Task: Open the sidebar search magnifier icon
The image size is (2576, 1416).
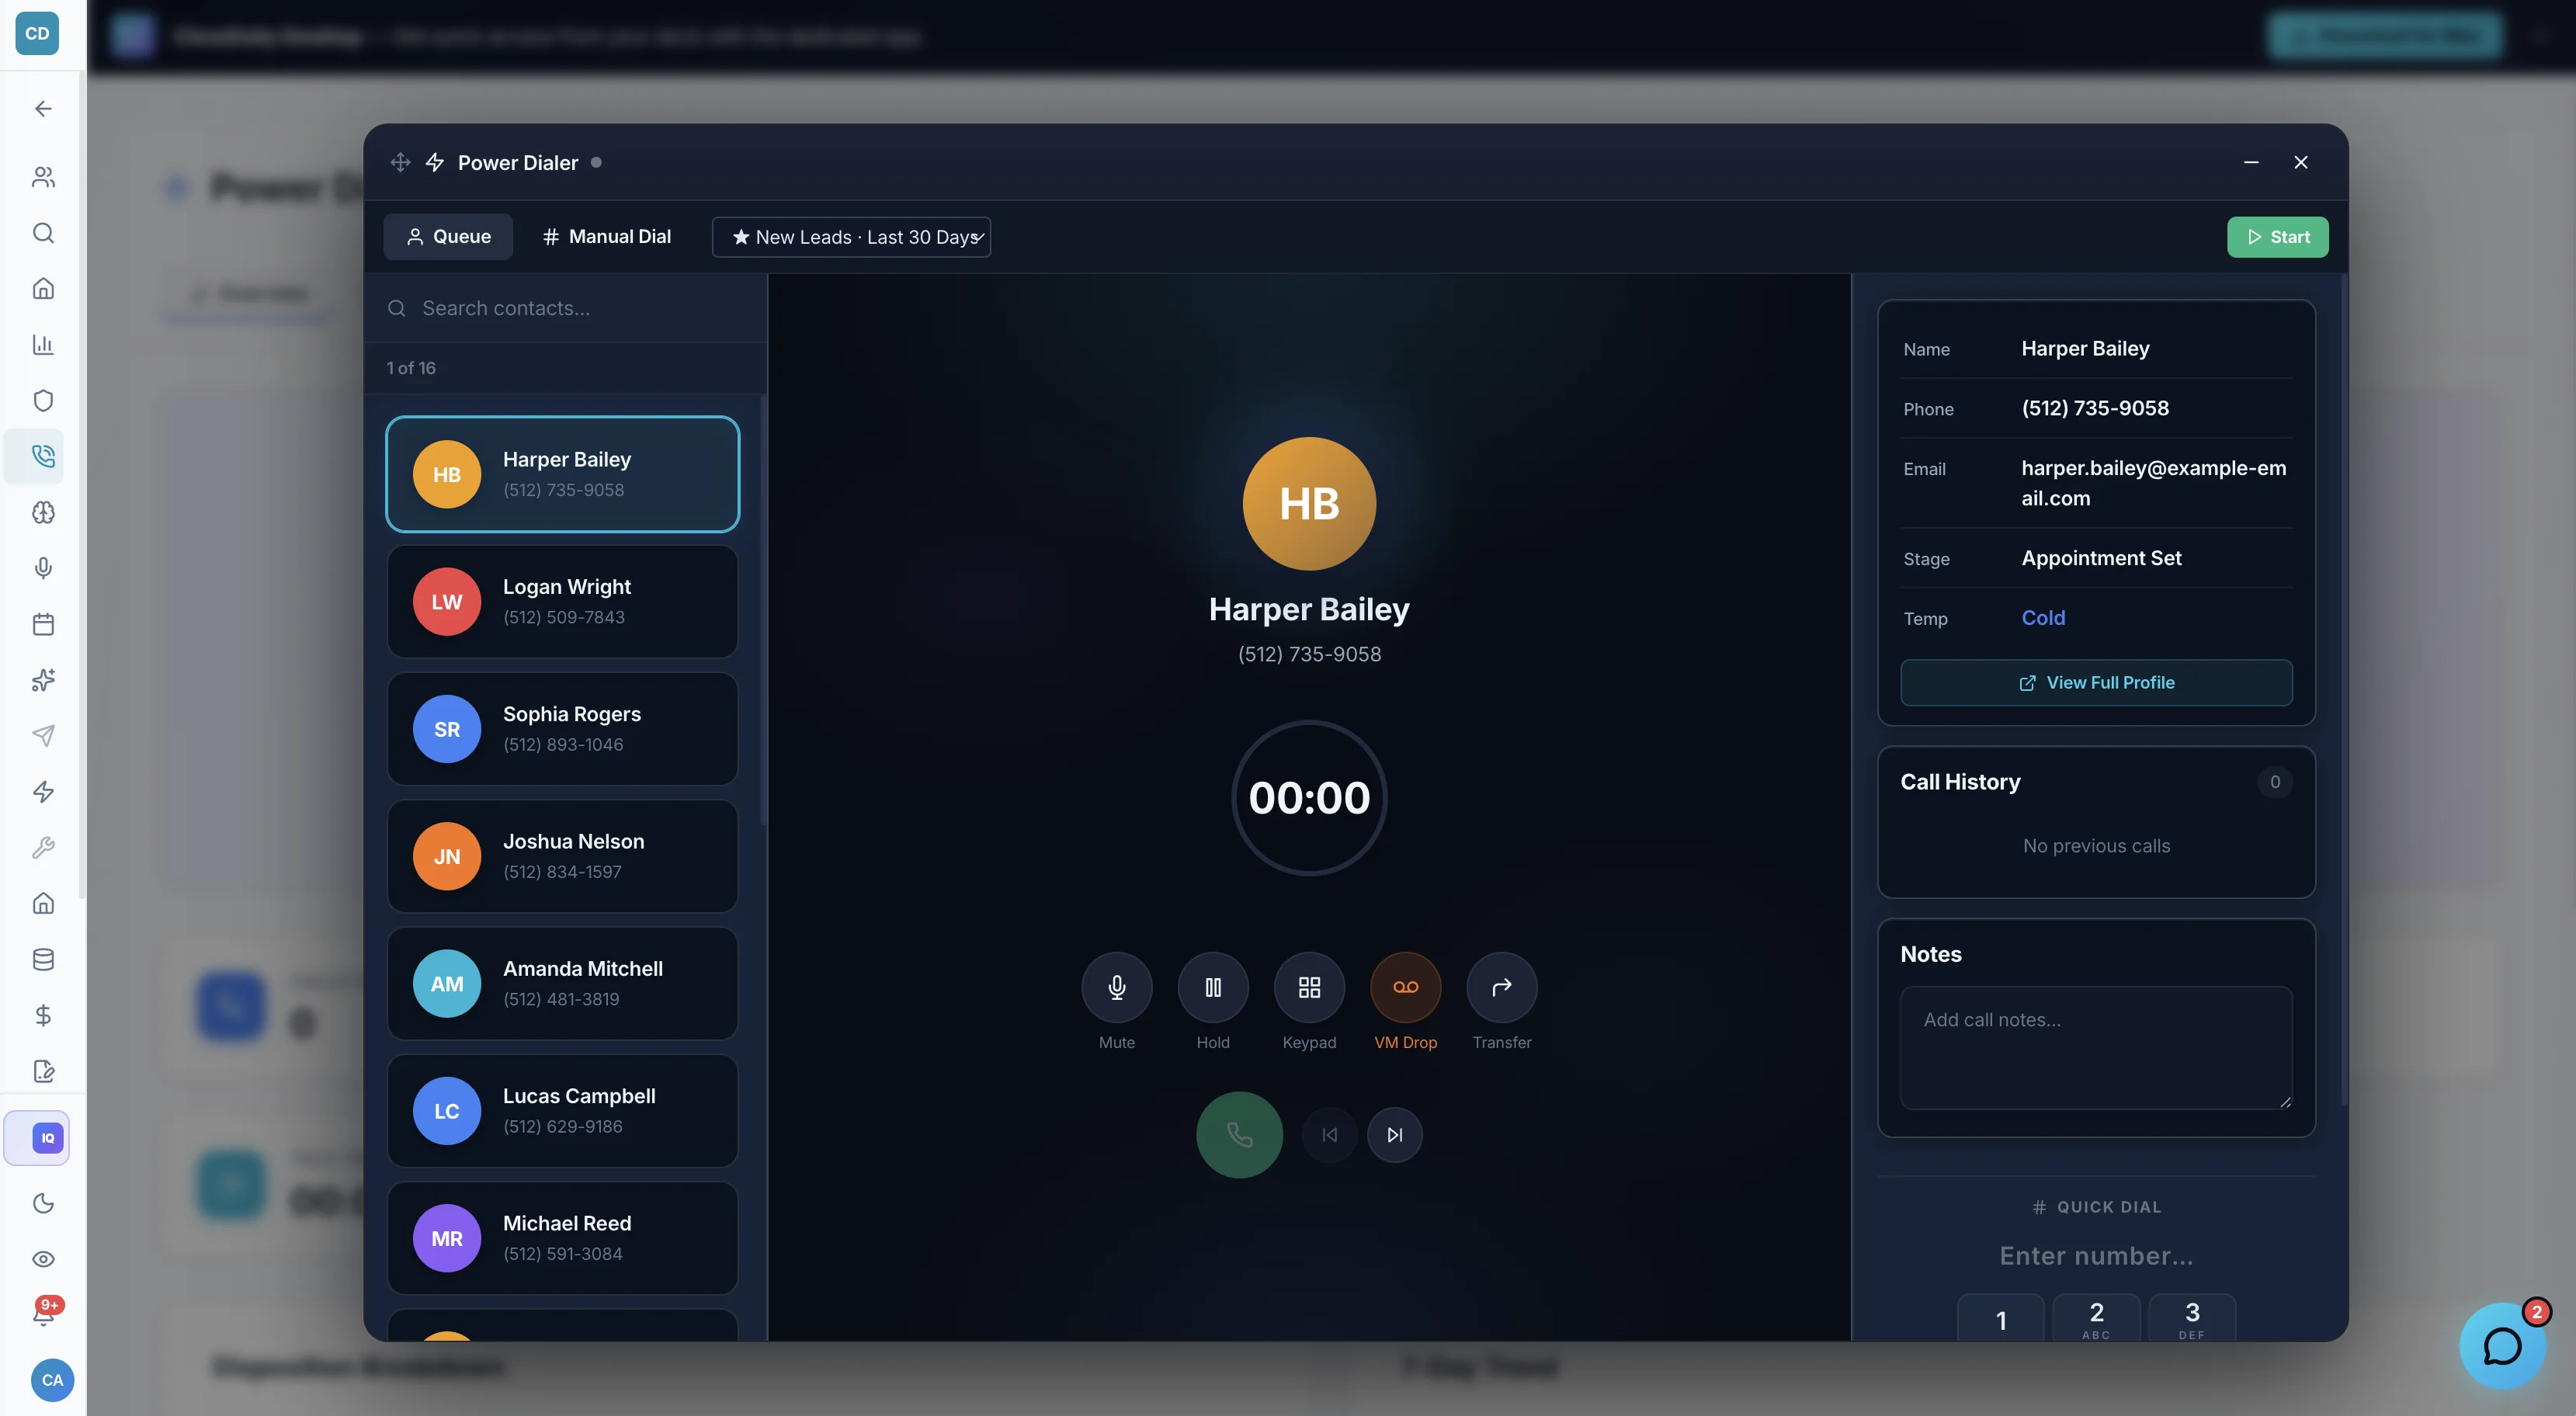Action: 43,233
